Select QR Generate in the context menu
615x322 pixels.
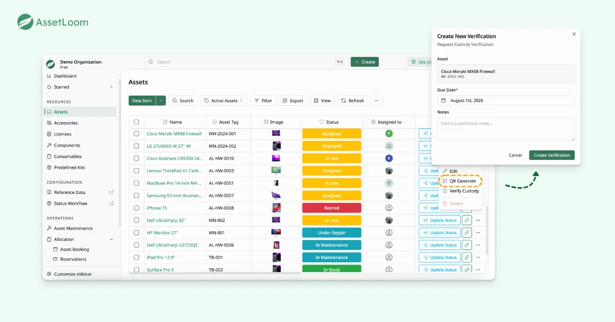[461, 181]
